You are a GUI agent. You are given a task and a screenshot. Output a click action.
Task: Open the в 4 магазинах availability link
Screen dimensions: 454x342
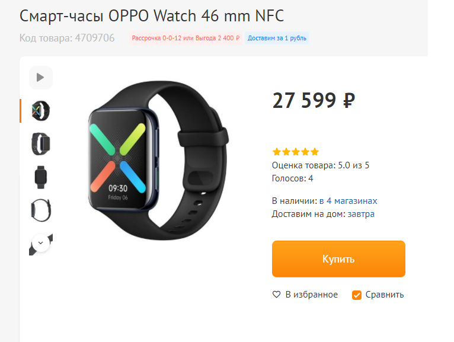click(x=348, y=201)
